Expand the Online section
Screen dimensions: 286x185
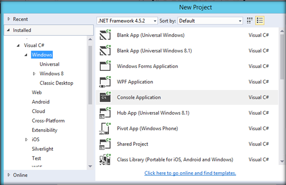click(x=9, y=175)
